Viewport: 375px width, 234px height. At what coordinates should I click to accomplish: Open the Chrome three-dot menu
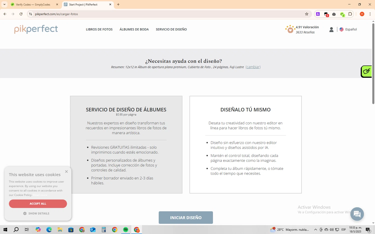370,14
